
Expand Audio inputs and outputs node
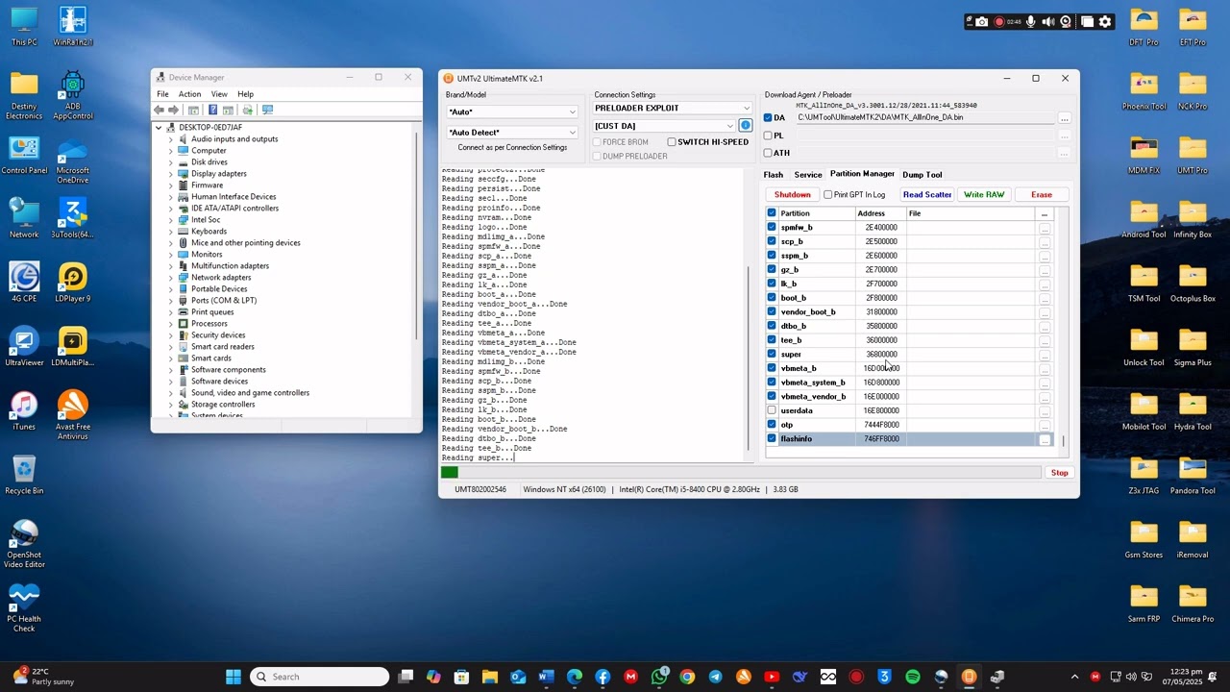click(171, 139)
